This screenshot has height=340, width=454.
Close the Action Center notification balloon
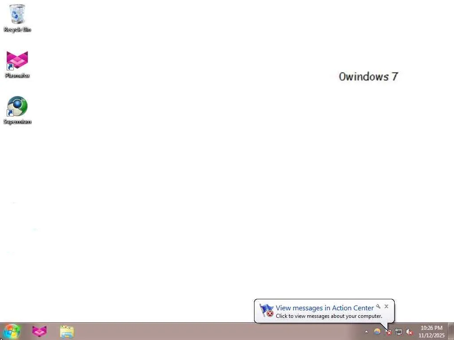point(386,306)
